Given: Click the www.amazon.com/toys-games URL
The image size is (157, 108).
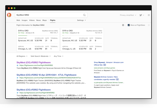Looking at the screenshot, I should point(104,68).
